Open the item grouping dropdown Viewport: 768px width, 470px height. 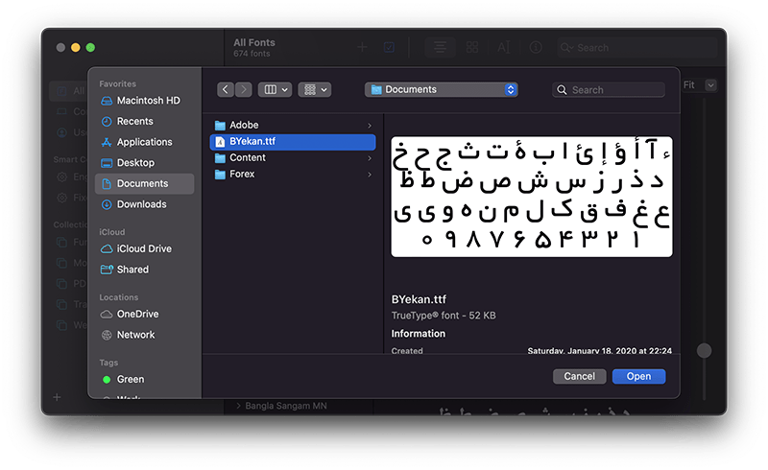point(315,89)
